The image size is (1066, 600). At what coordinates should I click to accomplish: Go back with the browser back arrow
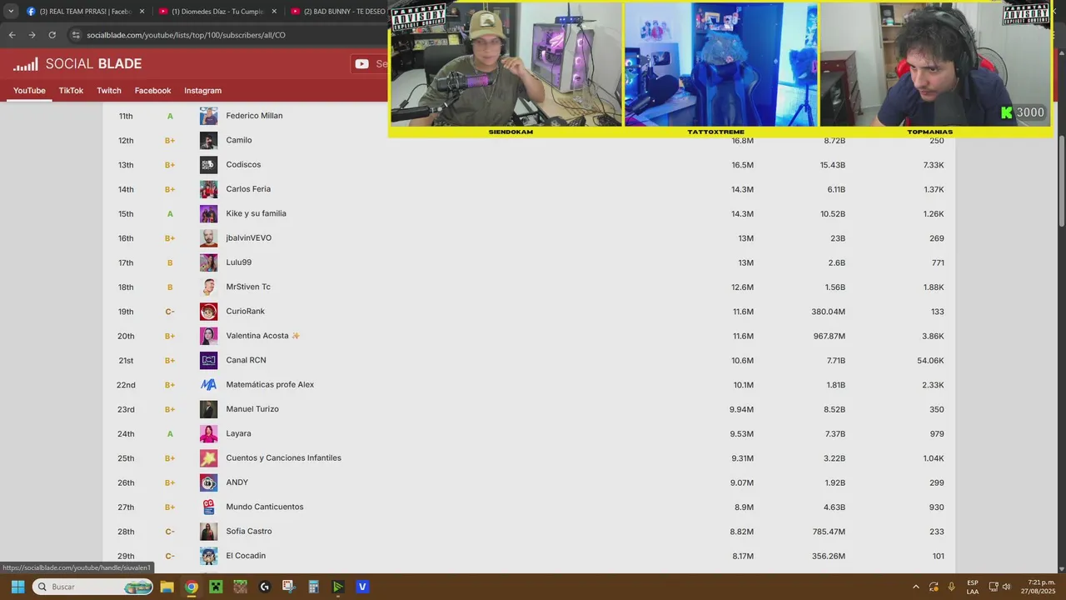point(12,35)
